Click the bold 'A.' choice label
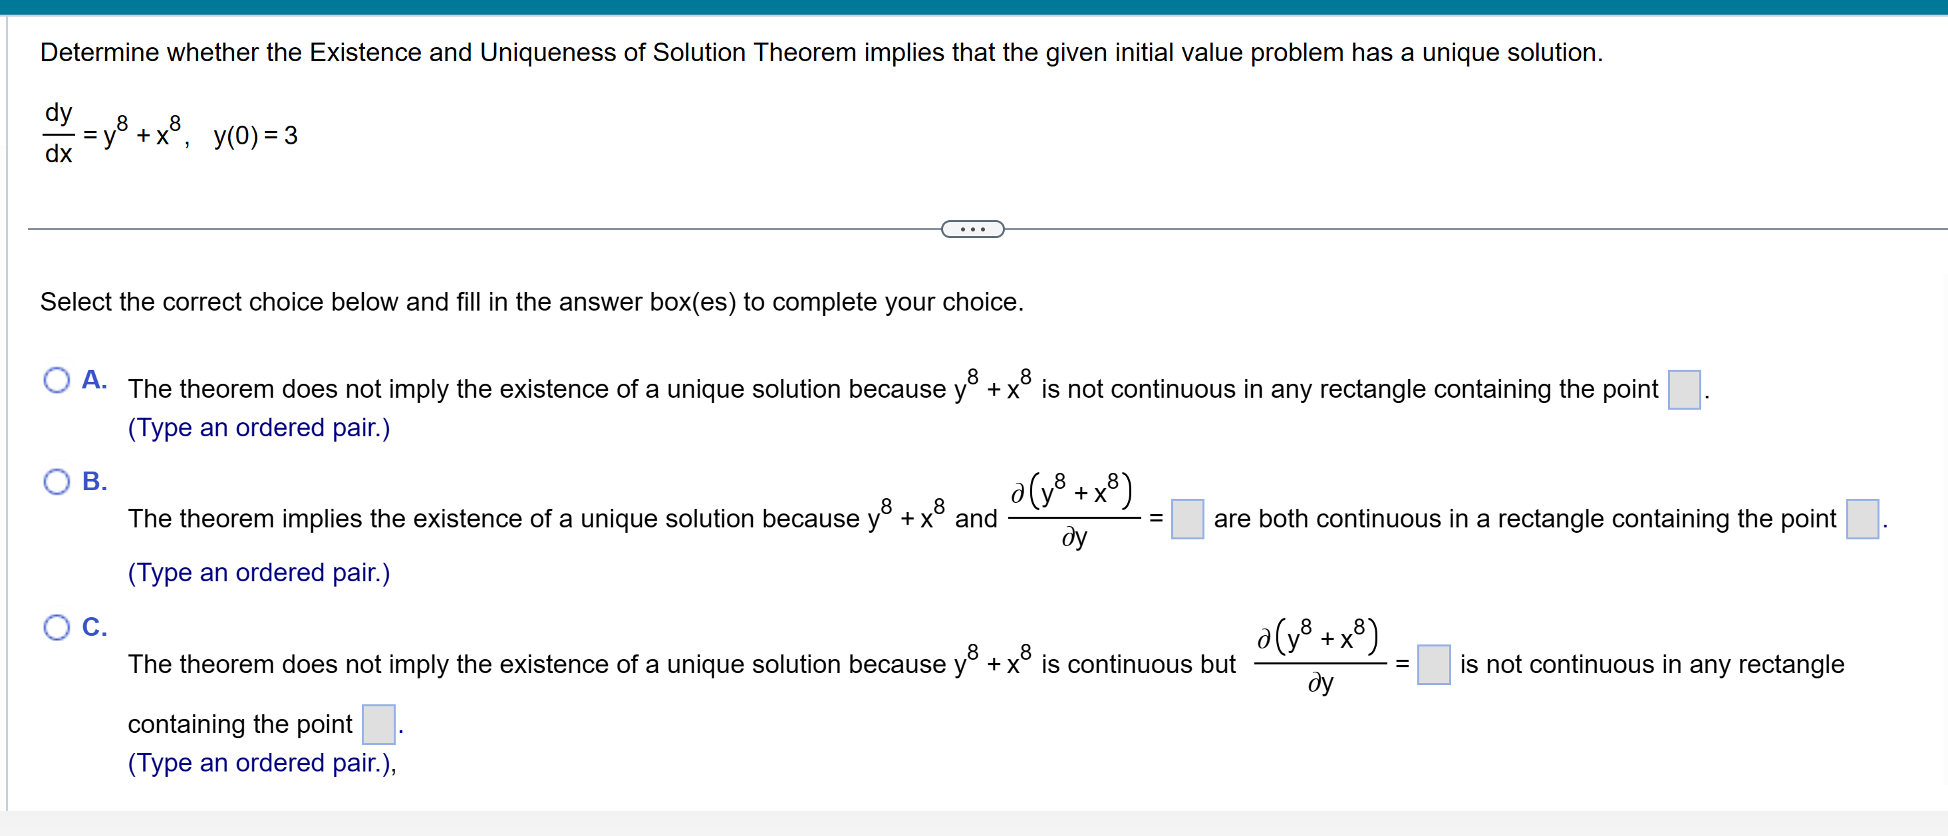The height and width of the screenshot is (836, 1948). pos(94,380)
